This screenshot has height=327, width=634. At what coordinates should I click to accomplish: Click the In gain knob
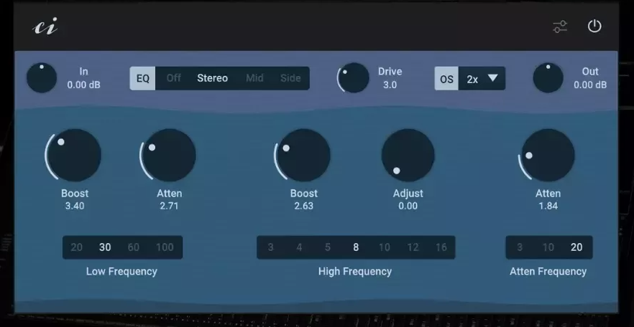click(42, 78)
